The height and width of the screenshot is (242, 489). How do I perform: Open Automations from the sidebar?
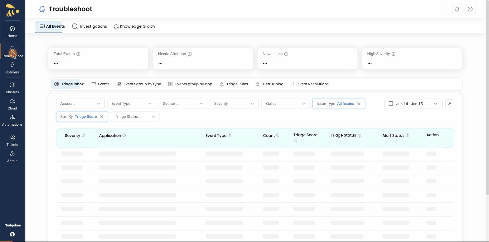pyautogui.click(x=12, y=120)
